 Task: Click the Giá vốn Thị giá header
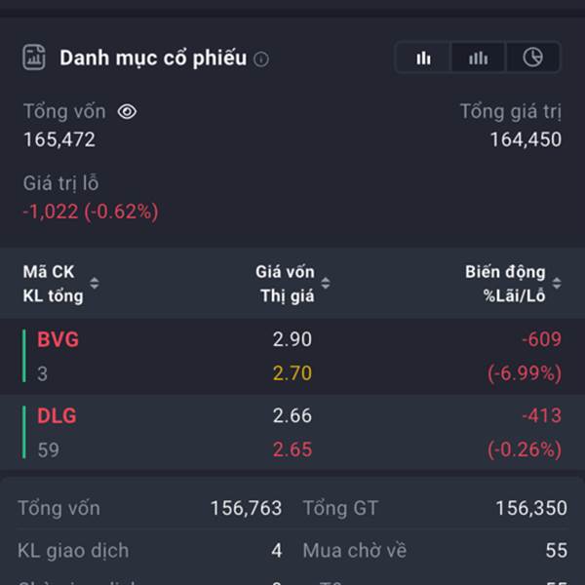coord(285,284)
